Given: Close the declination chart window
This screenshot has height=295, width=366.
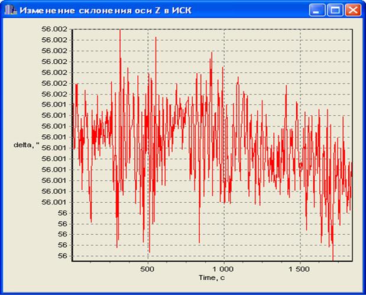Looking at the screenshot, I should click(352, 10).
